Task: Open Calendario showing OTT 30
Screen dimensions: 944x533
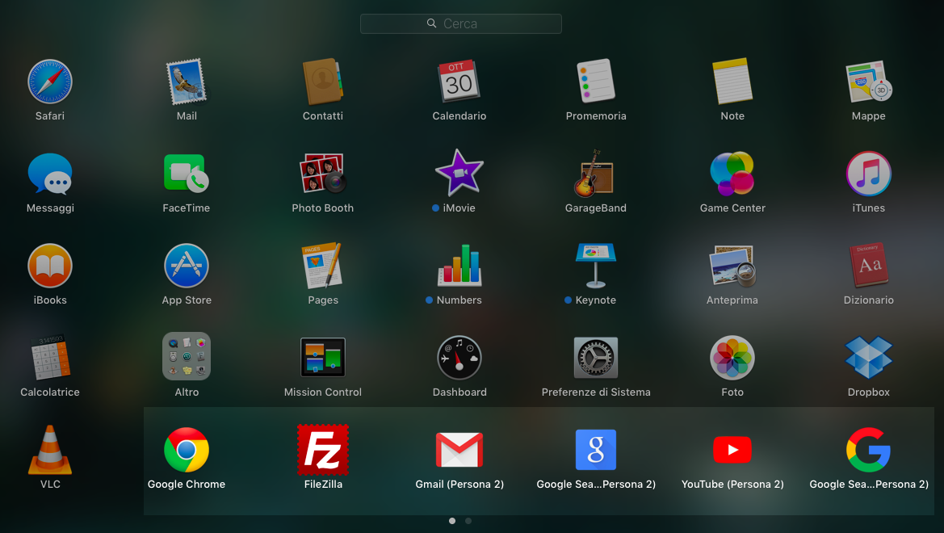Action: 459,82
